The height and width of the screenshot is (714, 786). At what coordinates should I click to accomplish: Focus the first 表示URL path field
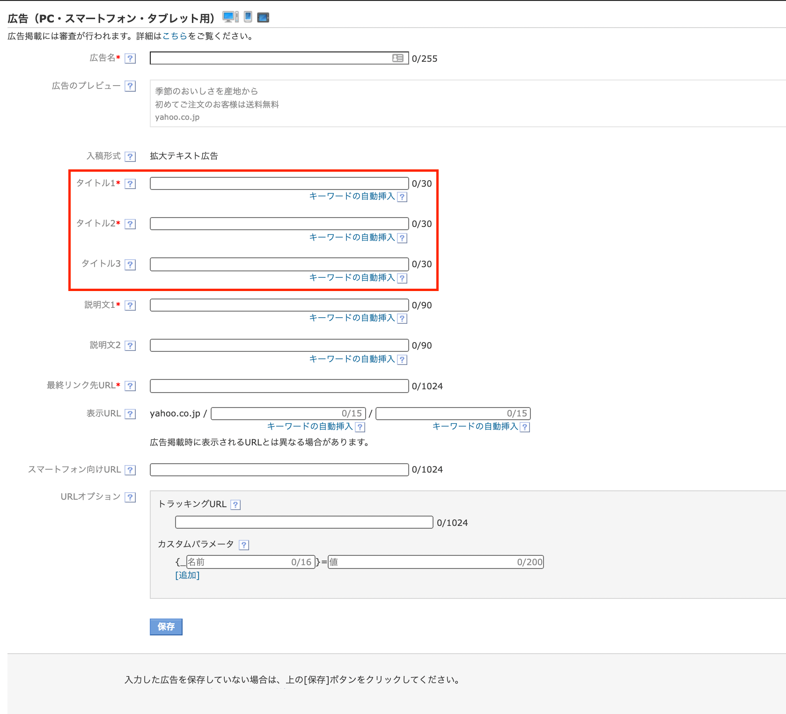[x=288, y=414]
